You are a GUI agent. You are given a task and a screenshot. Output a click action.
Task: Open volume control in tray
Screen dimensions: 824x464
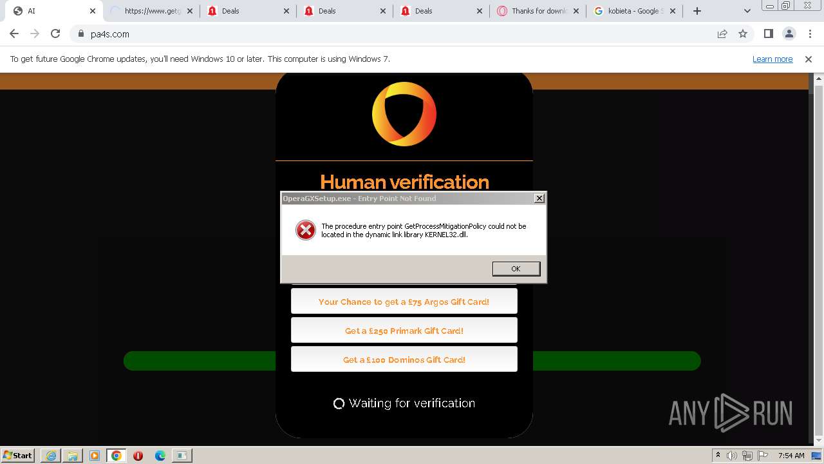tap(733, 456)
